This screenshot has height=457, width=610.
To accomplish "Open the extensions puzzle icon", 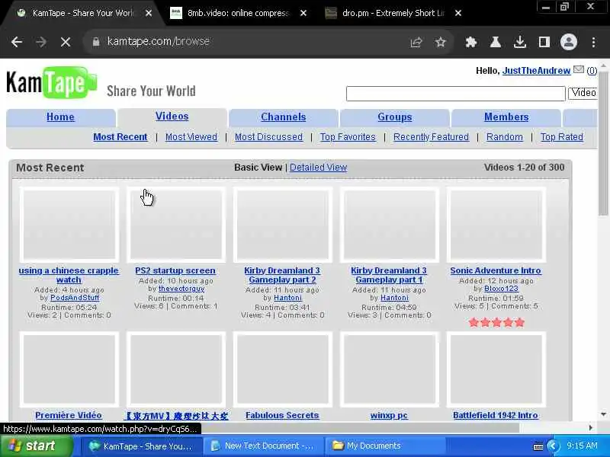I will point(471,42).
